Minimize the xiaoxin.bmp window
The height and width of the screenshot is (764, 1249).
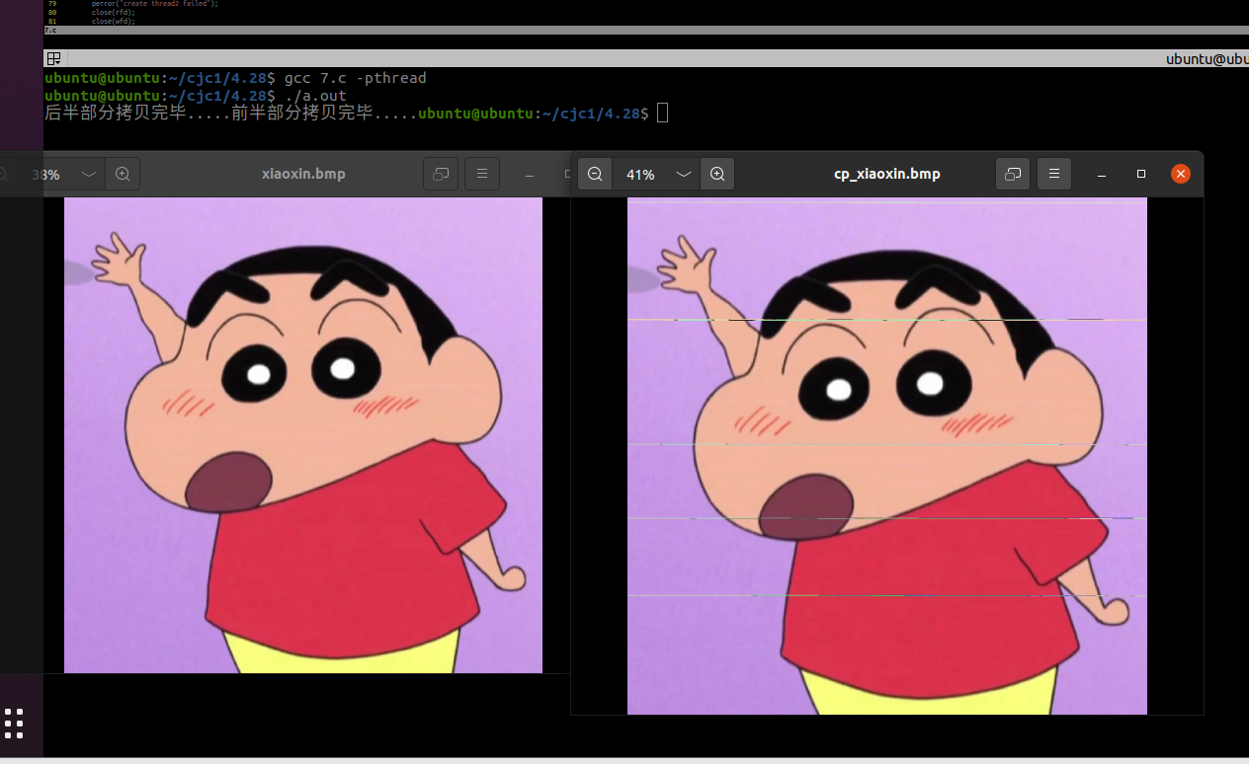click(530, 174)
